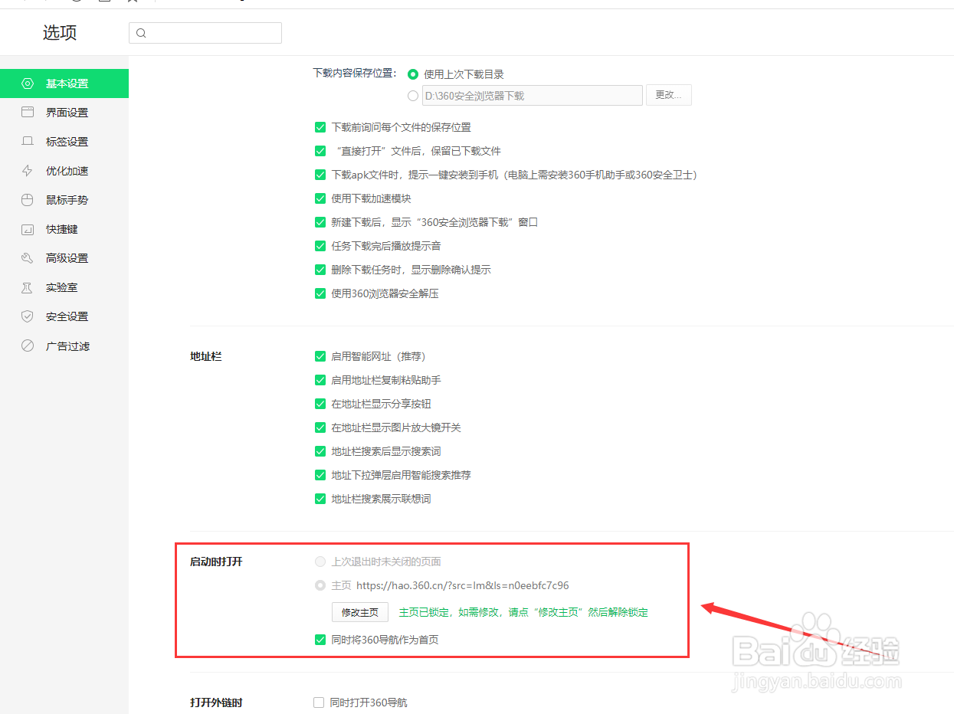The height and width of the screenshot is (714, 954).
Task: Enable 同时打开360导航 under 打开外链时
Action: click(x=318, y=701)
